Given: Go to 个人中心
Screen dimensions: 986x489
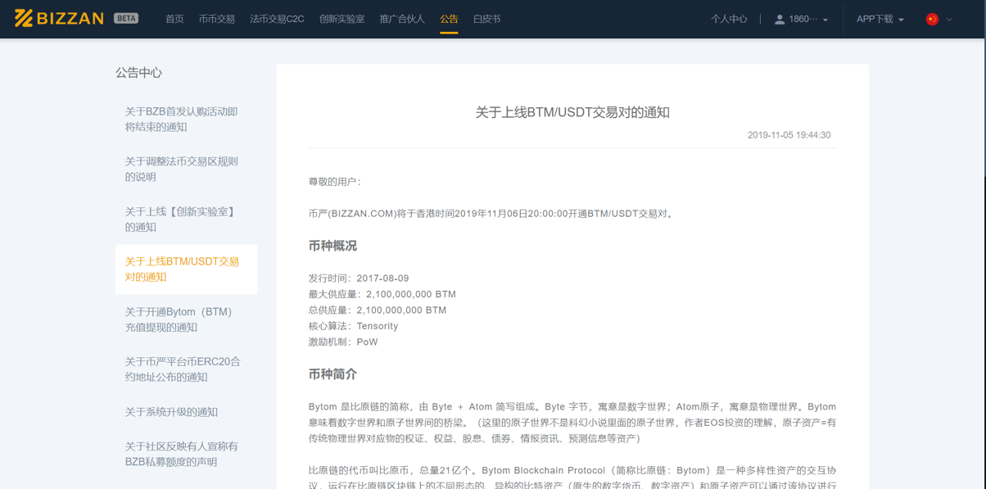Looking at the screenshot, I should point(729,18).
